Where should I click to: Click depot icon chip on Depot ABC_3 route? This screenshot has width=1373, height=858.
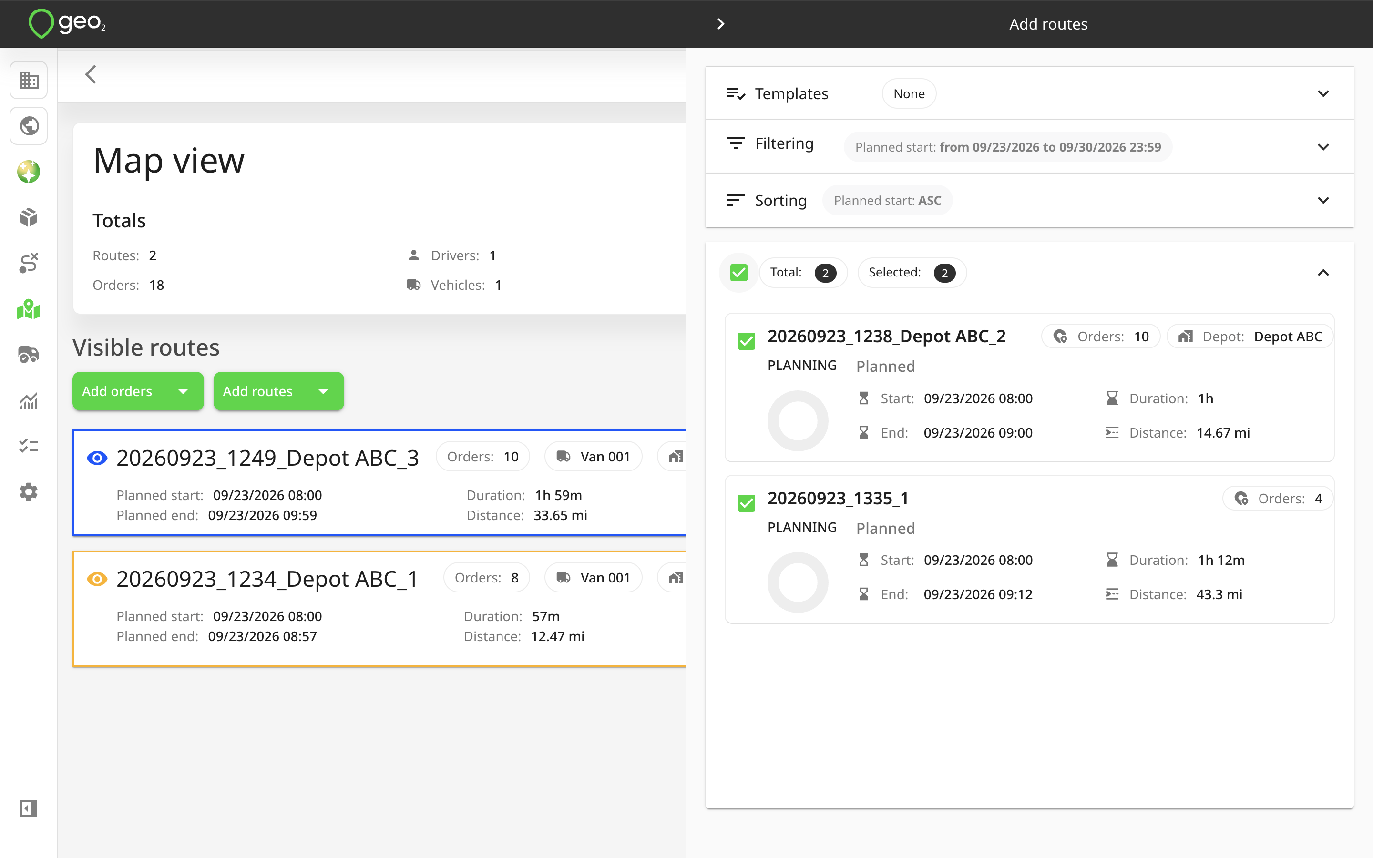coord(672,457)
